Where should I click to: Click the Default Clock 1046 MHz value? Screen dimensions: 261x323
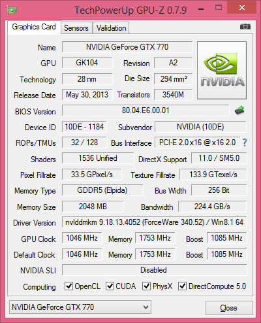[x=82, y=254]
